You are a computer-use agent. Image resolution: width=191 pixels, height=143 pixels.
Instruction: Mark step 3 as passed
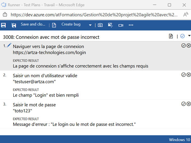[x=183, y=104]
